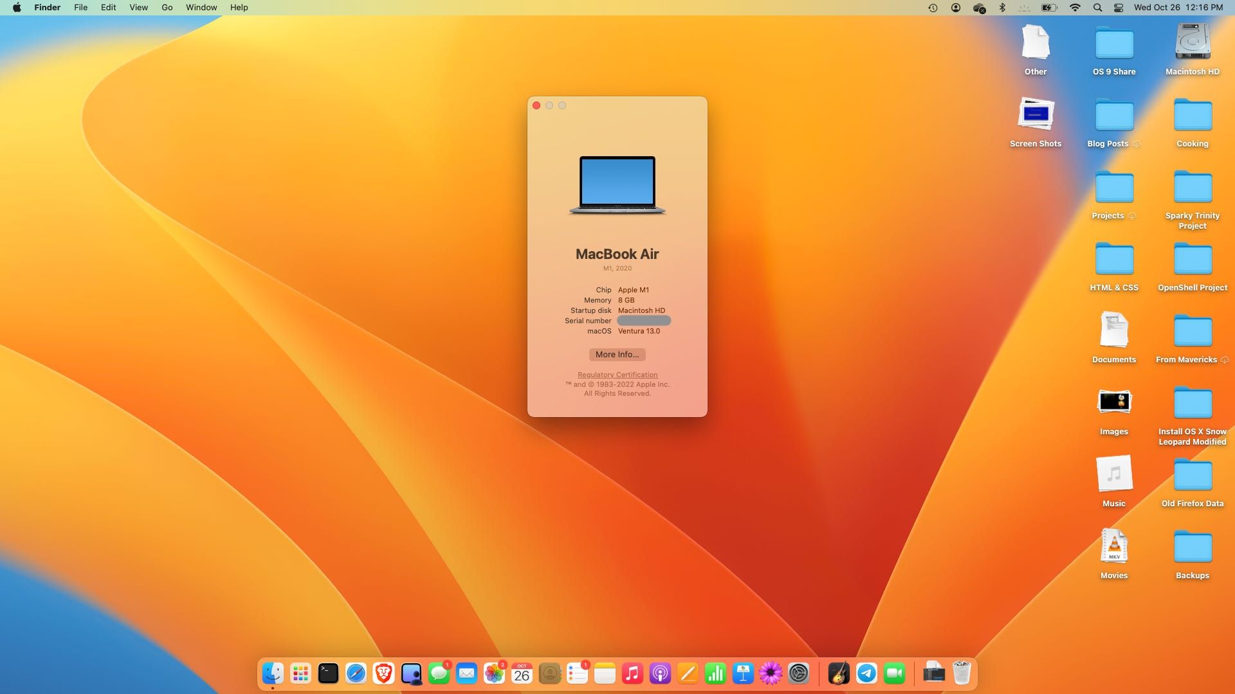
Task: Open Safari from the Dock
Action: point(356,673)
